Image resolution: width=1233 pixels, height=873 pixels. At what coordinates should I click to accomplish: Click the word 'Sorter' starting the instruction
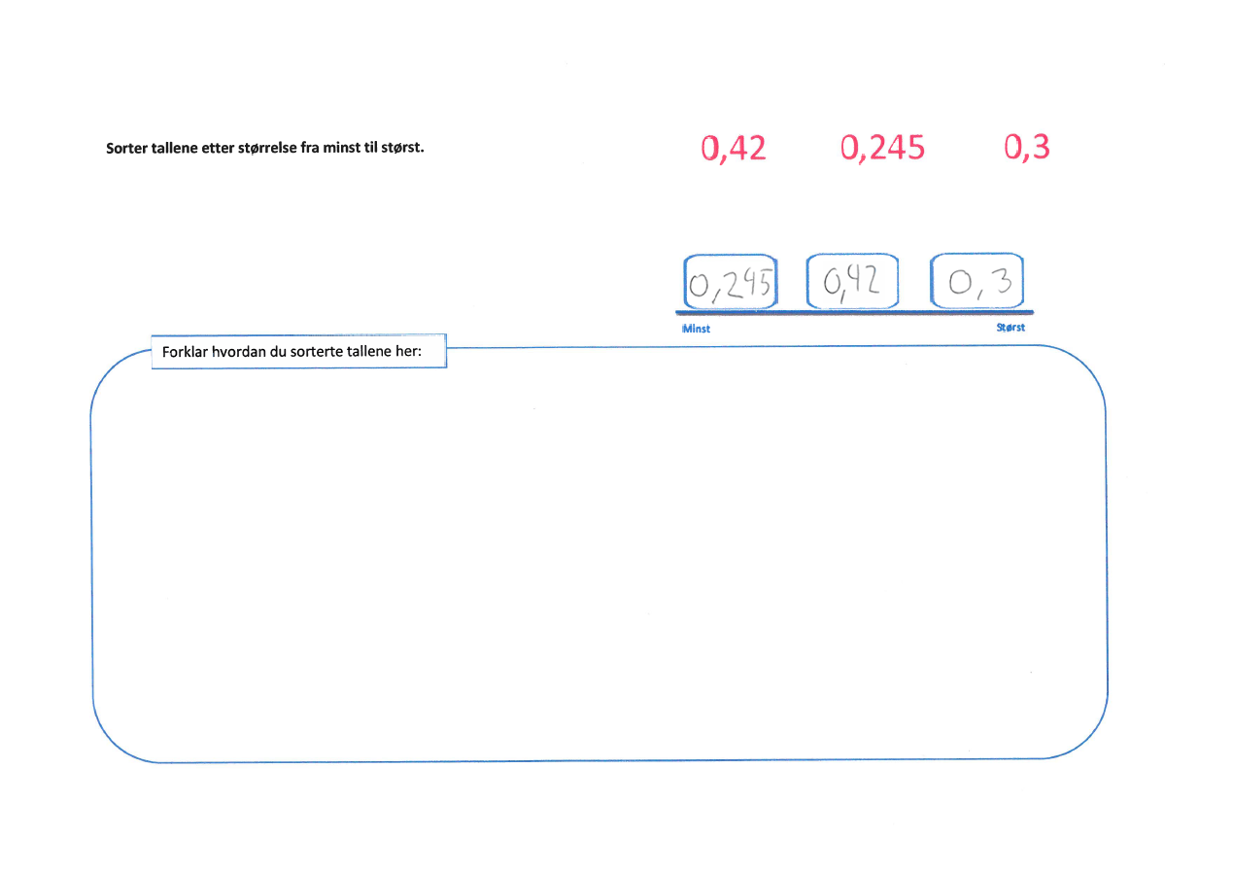126,150
